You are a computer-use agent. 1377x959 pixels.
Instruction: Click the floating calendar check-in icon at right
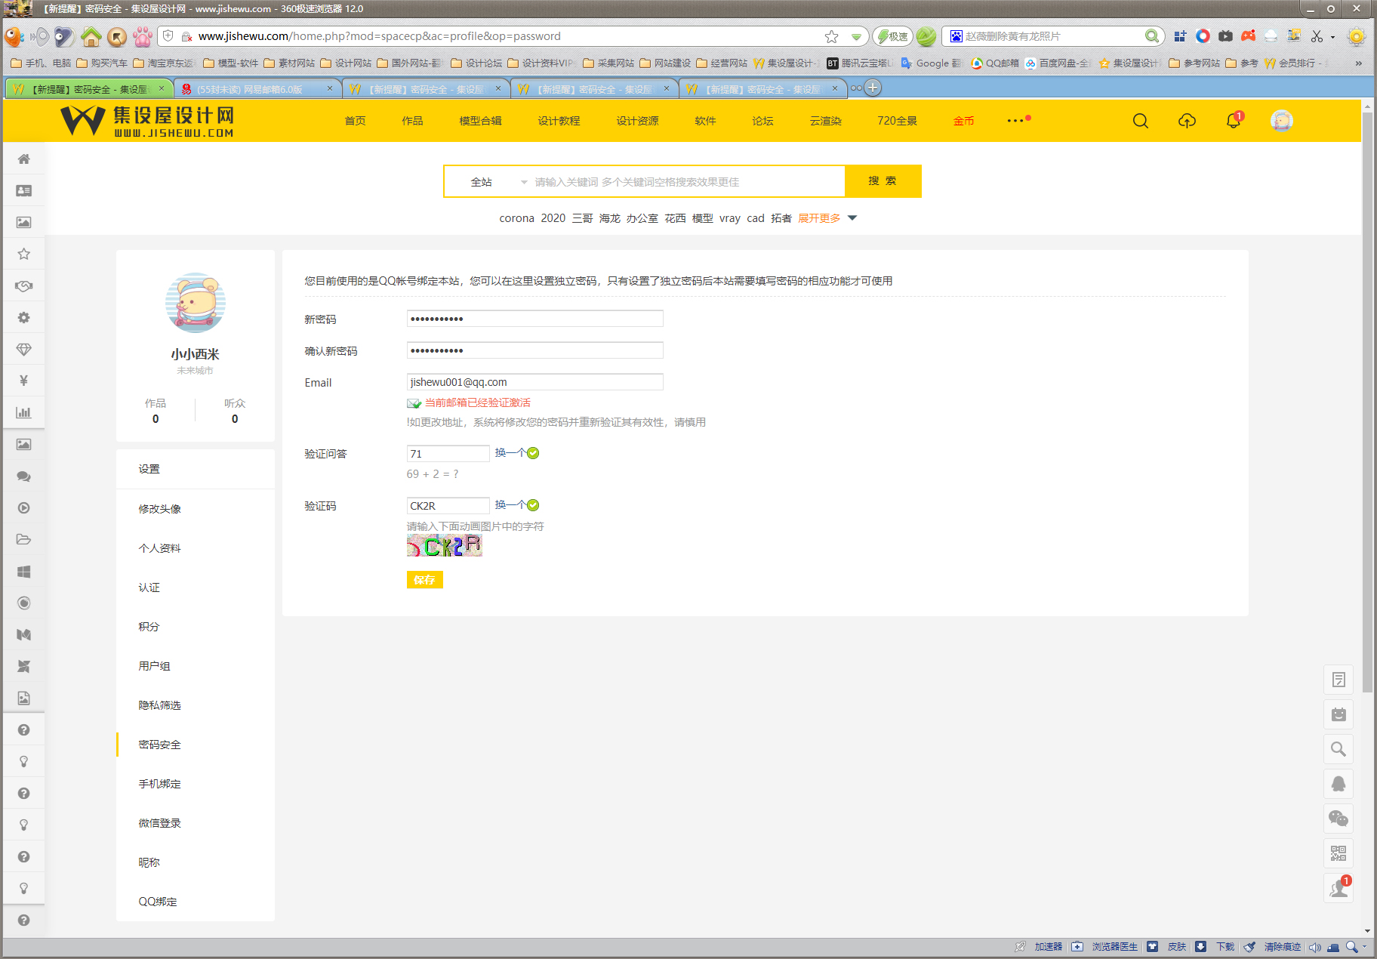click(1338, 714)
